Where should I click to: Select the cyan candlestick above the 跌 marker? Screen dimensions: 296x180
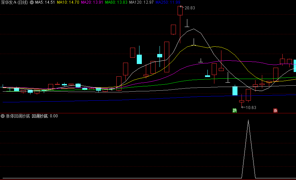point(235,91)
